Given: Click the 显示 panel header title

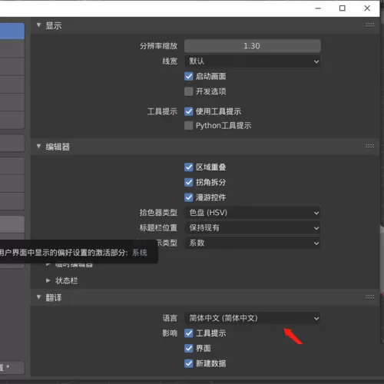Looking at the screenshot, I should [54, 25].
